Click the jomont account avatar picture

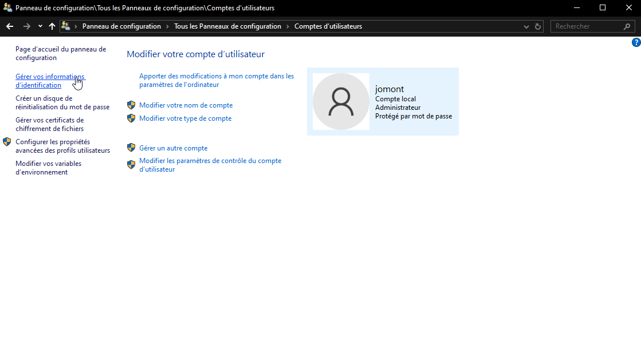[341, 101]
